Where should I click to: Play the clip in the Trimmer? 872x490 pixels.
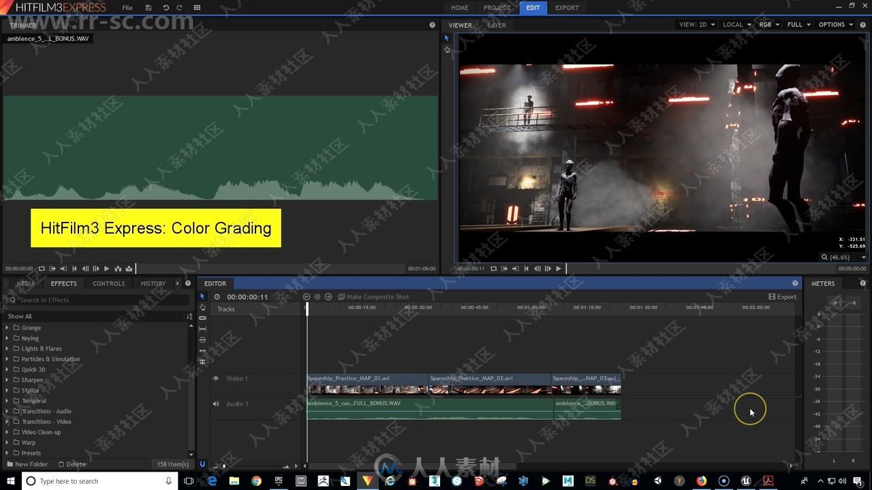pyautogui.click(x=106, y=269)
